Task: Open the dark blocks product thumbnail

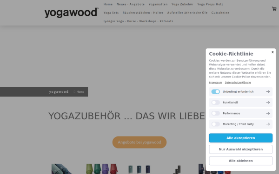Action: click(x=177, y=169)
